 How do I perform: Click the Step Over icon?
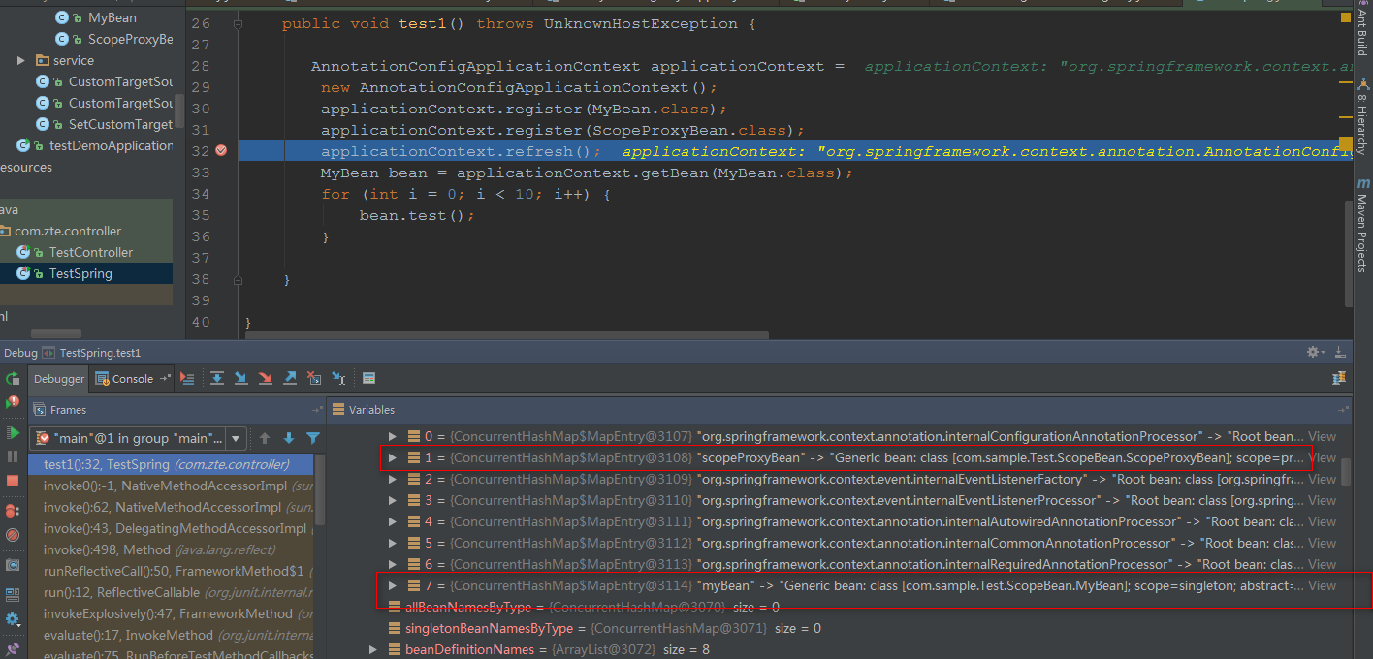[217, 378]
